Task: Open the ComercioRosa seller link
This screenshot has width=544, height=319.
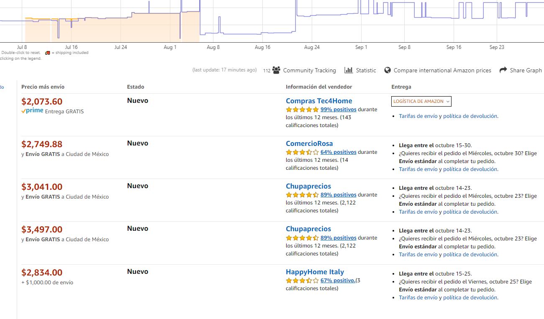Action: [309, 143]
